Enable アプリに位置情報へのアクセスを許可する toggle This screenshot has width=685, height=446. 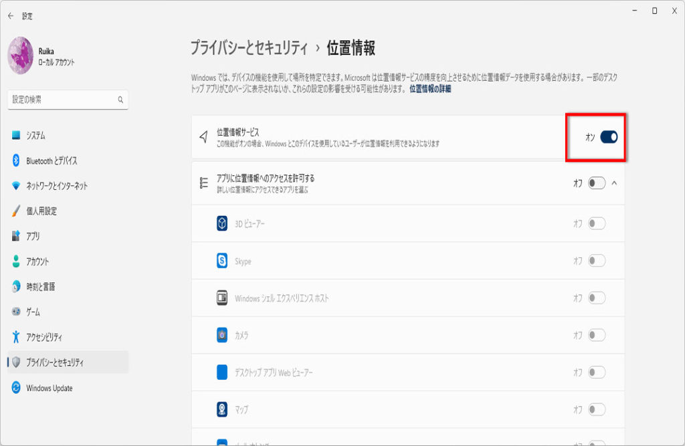(596, 183)
